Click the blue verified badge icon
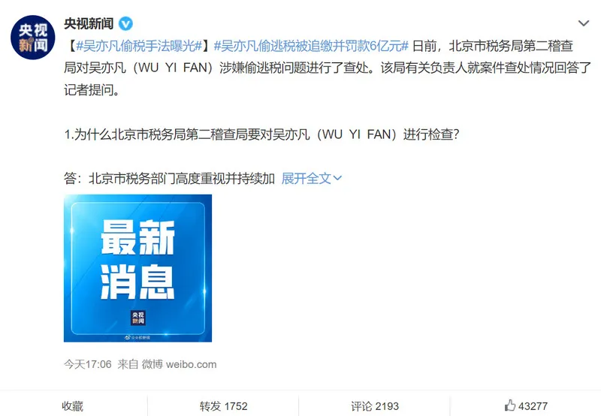 point(125,24)
